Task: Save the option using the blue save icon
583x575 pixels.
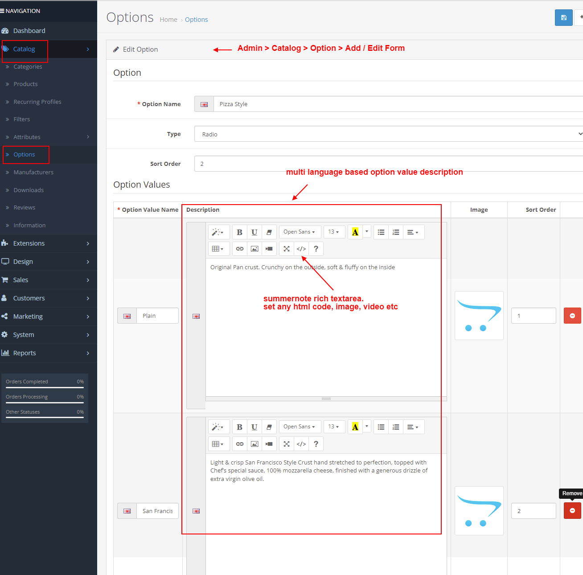Action: (563, 17)
